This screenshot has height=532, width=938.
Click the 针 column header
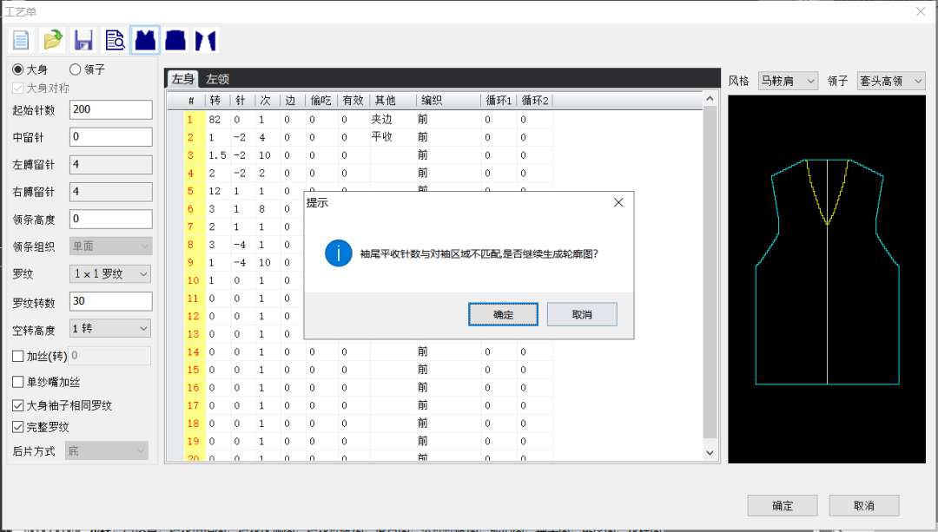(x=242, y=101)
